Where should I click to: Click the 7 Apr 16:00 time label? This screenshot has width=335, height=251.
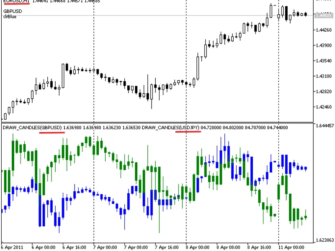[x=167, y=247]
